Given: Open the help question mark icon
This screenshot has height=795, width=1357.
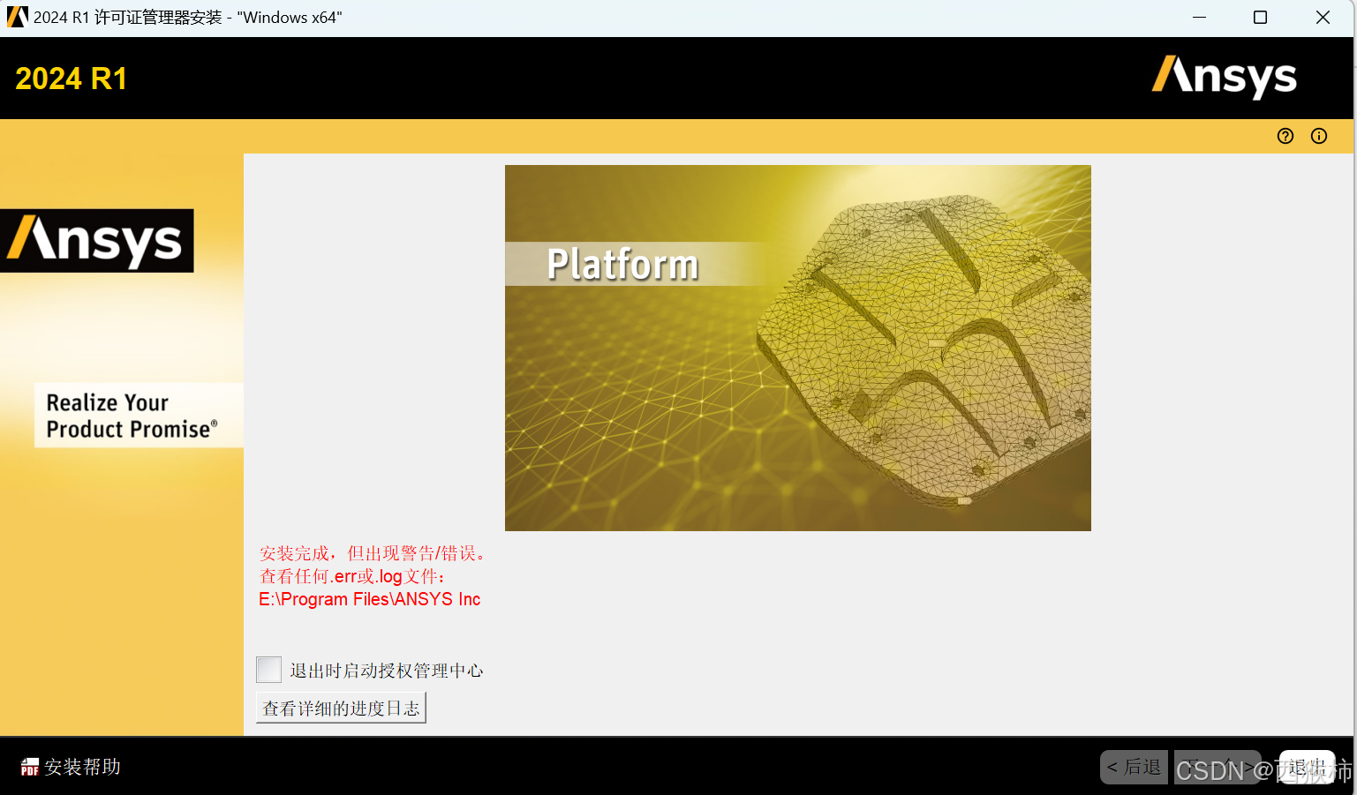Looking at the screenshot, I should tap(1285, 136).
